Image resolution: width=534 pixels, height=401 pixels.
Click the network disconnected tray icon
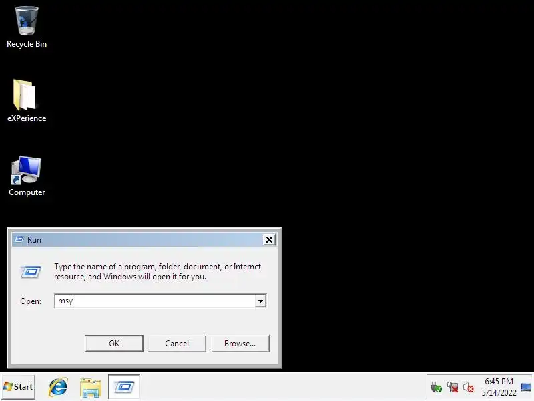(x=453, y=387)
